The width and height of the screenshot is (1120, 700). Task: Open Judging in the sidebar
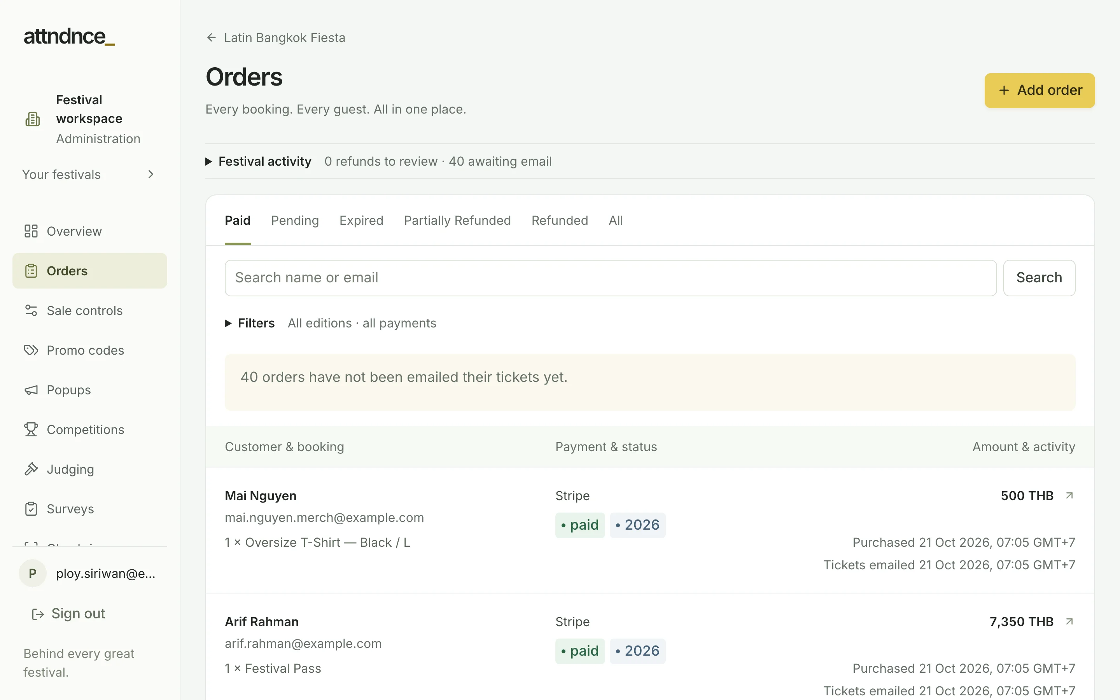(89, 469)
